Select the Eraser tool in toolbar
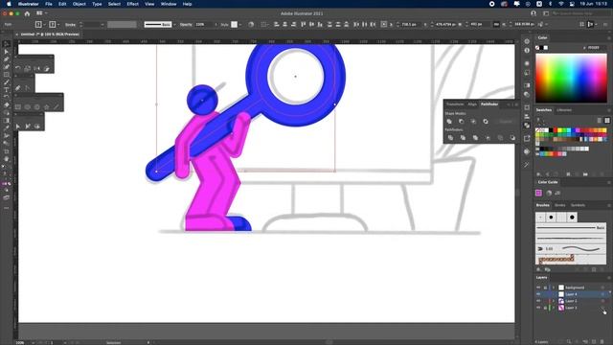This screenshot has width=613, height=345. [7, 104]
